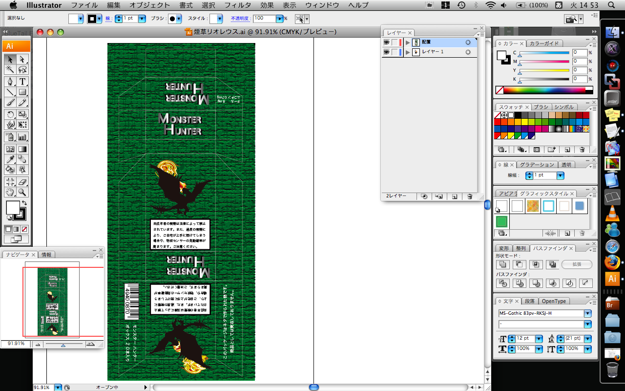
Task: Select the Type tool
Action: (x=22, y=81)
